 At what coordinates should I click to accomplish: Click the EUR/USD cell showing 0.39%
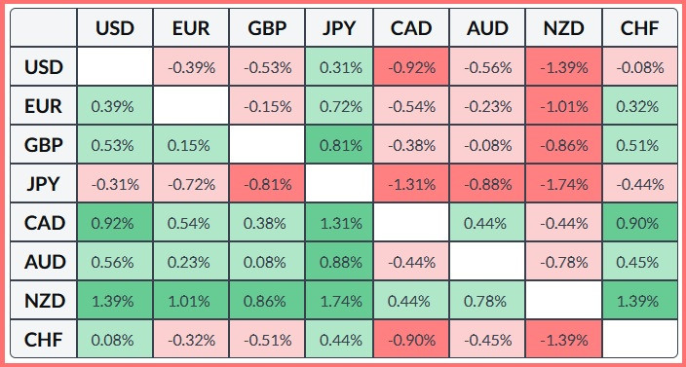click(x=115, y=106)
